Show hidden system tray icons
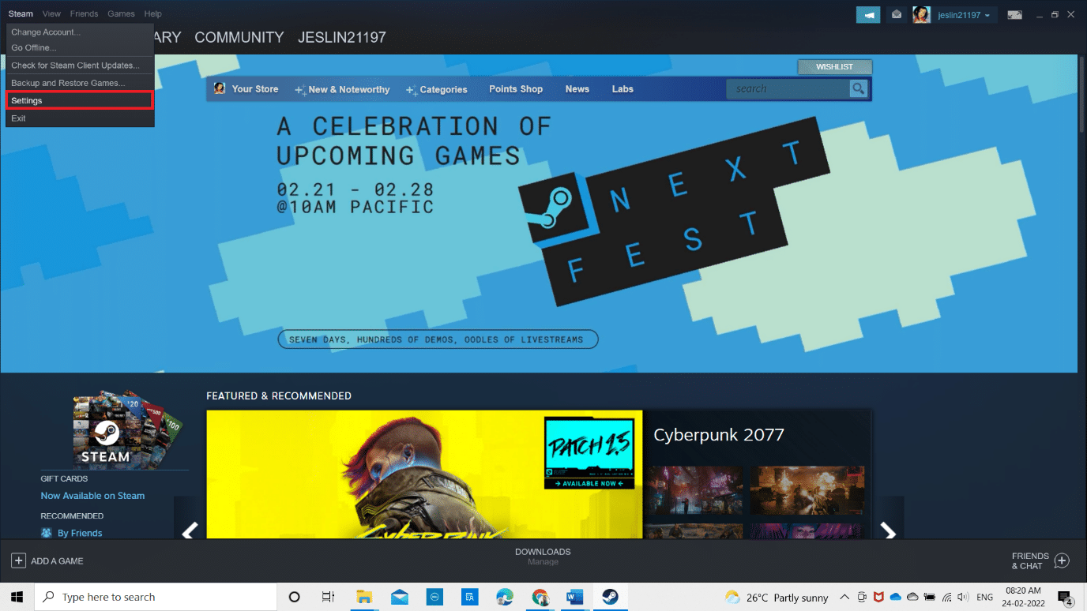This screenshot has height=611, width=1087. 844,598
